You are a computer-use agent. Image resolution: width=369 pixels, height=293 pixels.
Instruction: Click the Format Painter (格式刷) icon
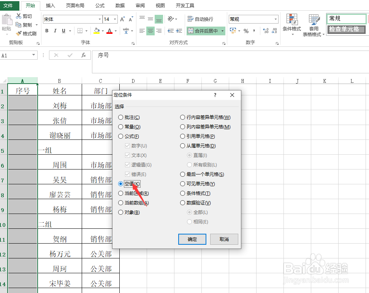pos(19,34)
